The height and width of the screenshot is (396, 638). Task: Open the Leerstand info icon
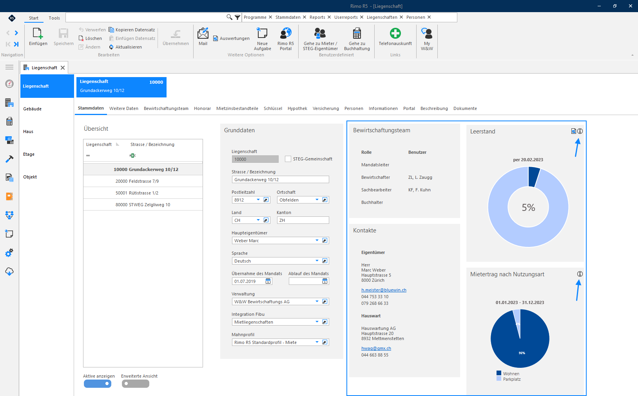580,131
